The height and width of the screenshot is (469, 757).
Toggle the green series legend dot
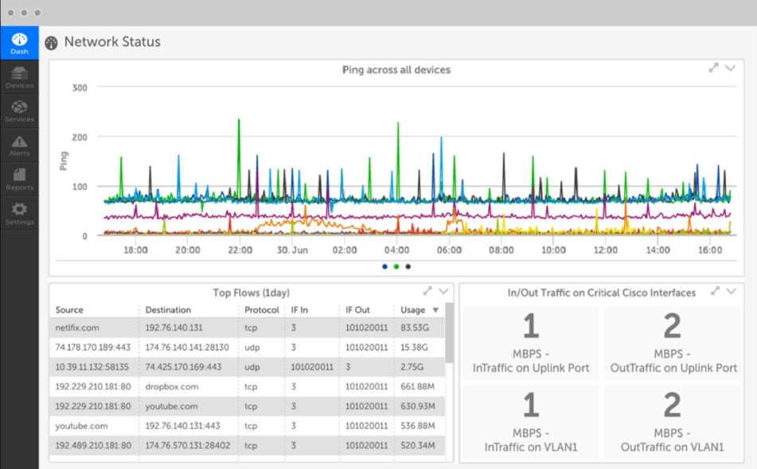point(396,266)
